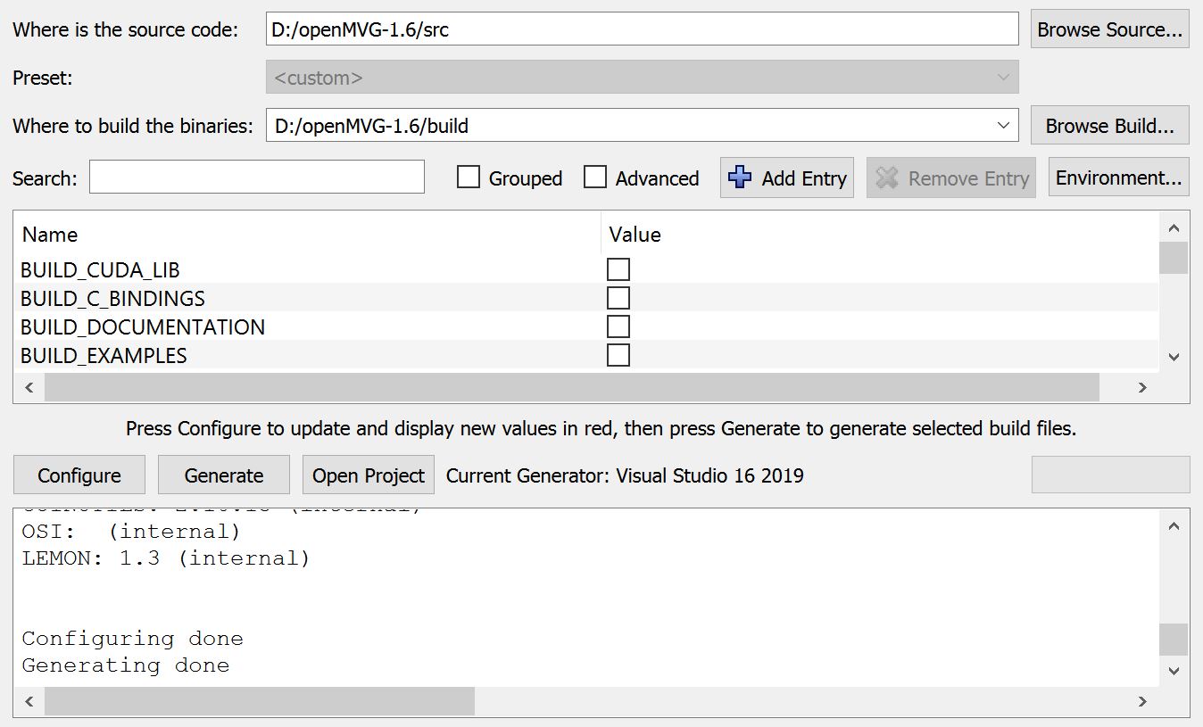Click the Browse Build button
The image size is (1203, 727).
1109,126
